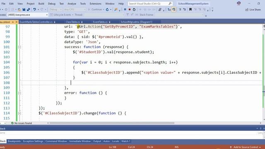
Task: Click the Live Share button
Action: tap(253, 10)
